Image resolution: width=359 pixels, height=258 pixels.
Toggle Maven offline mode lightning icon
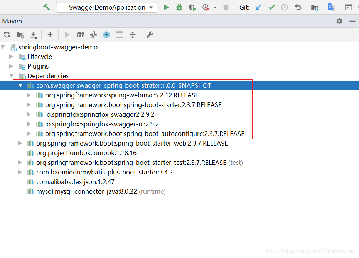tap(106, 35)
